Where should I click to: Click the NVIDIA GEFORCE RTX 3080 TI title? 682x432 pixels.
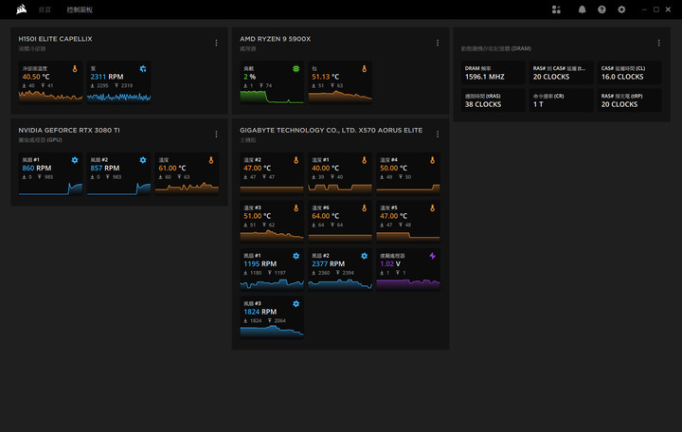[69, 130]
